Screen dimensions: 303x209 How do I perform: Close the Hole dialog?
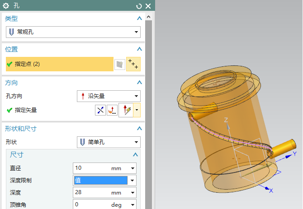[x=148, y=6]
